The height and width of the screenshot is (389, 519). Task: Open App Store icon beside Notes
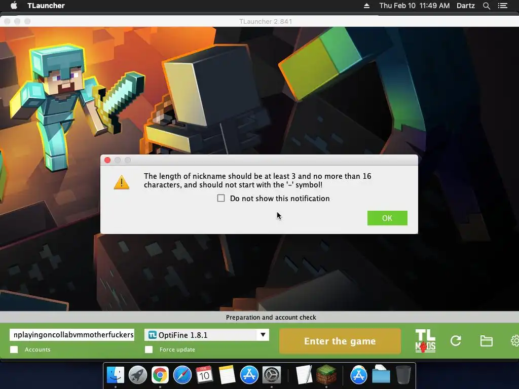tap(249, 375)
